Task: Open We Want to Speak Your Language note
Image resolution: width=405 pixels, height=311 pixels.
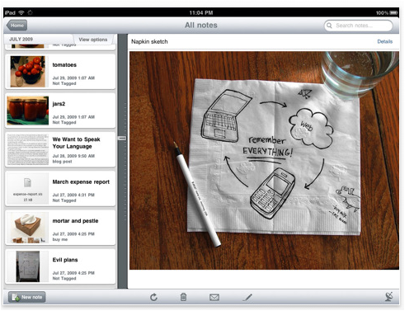Action: (60, 149)
